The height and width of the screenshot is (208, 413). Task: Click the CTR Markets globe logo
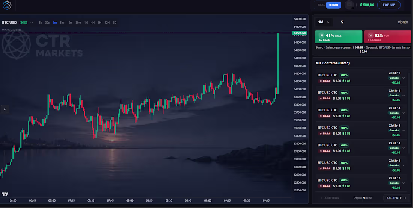coord(7,5)
